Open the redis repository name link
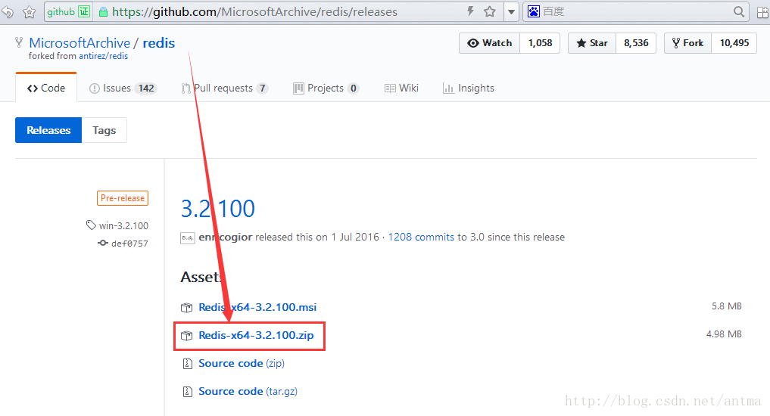This screenshot has height=416, width=770. 158,43
